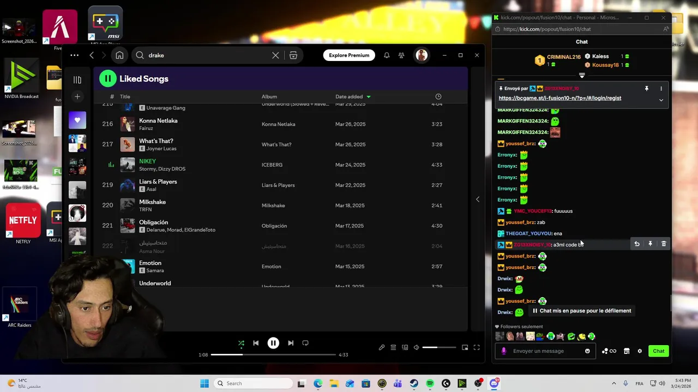Select song Konna Netlaka row title

click(x=158, y=120)
